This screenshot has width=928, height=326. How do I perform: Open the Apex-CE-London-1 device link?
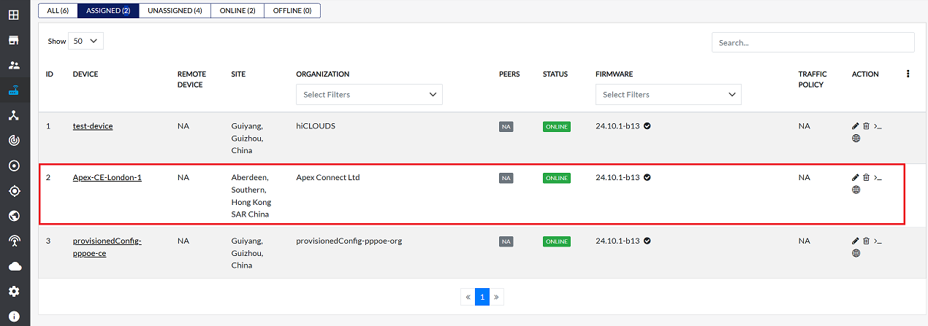pyautogui.click(x=107, y=177)
